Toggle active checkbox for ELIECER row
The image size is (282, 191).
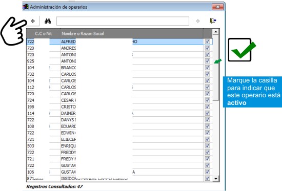pyautogui.click(x=207, y=139)
